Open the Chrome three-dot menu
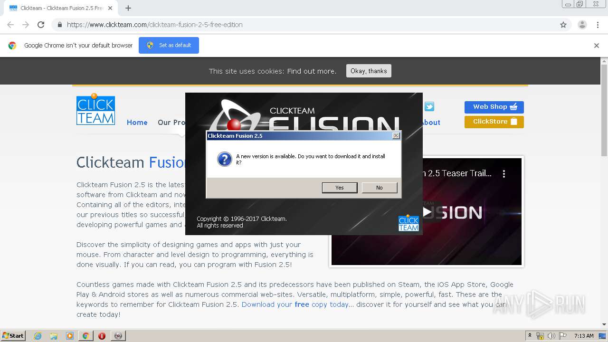Screen dimensions: 608x342 point(598,25)
